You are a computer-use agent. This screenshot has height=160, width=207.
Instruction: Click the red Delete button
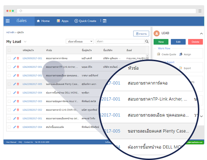(x=195, y=42)
